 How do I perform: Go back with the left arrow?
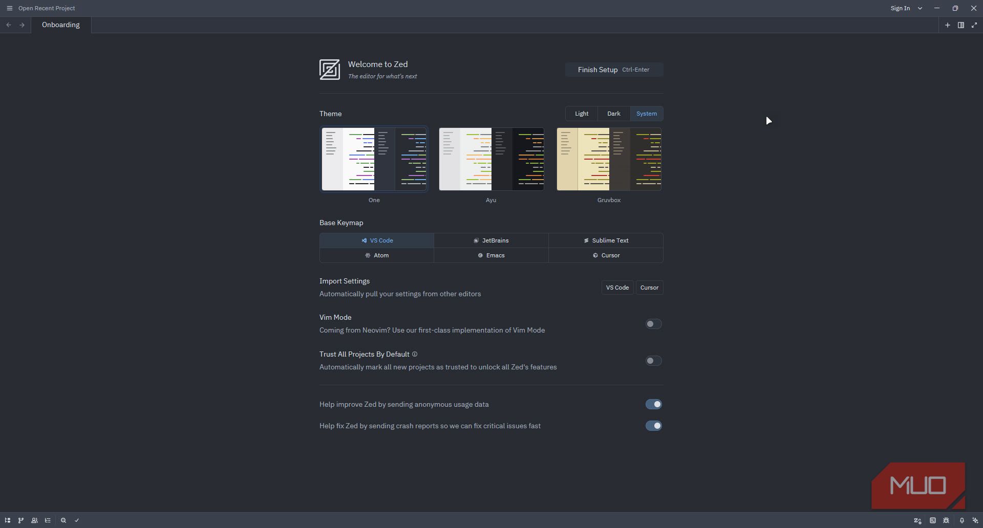pyautogui.click(x=9, y=25)
